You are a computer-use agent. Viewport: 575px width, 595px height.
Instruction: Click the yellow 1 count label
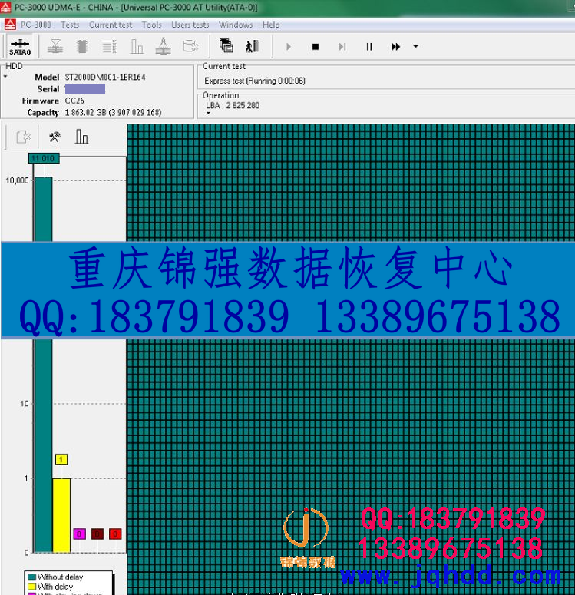click(61, 460)
